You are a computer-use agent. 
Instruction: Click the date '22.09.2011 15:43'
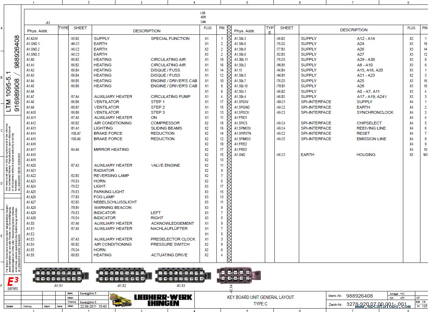[x=93, y=306]
